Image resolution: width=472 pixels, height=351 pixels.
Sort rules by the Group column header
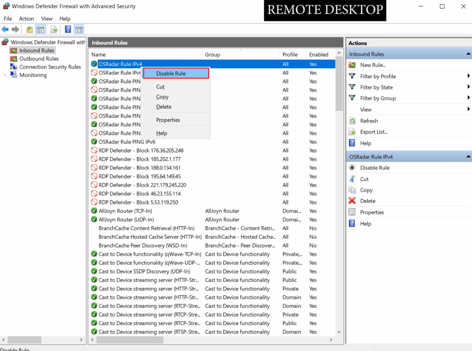point(241,54)
